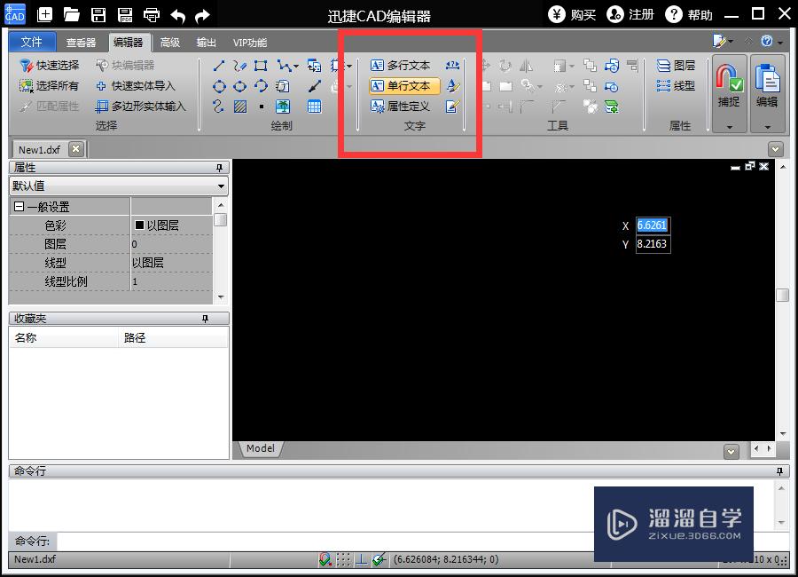Open the polyline tool dropdown arrow

(295, 66)
